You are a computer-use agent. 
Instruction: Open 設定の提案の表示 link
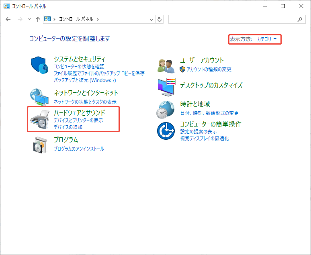[x=198, y=131]
